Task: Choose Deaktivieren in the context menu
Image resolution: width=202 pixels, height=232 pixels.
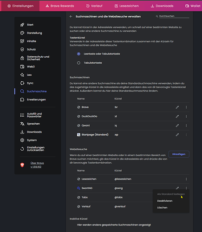Action: [x=165, y=201]
